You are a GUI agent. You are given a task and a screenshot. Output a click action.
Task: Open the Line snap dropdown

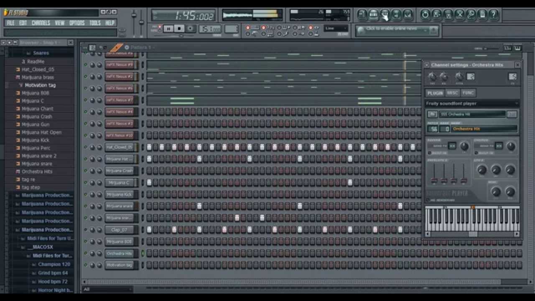[336, 28]
